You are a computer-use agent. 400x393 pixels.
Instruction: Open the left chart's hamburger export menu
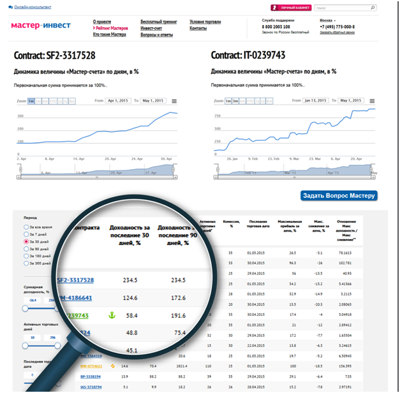[174, 101]
